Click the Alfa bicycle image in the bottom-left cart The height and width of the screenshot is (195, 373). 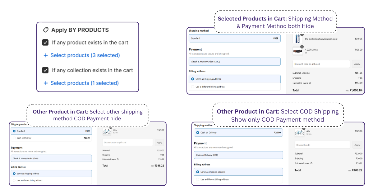[x=107, y=132]
